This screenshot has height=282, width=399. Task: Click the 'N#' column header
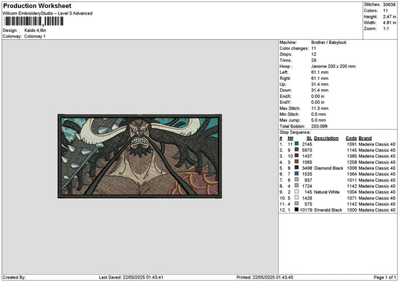pos(291,138)
